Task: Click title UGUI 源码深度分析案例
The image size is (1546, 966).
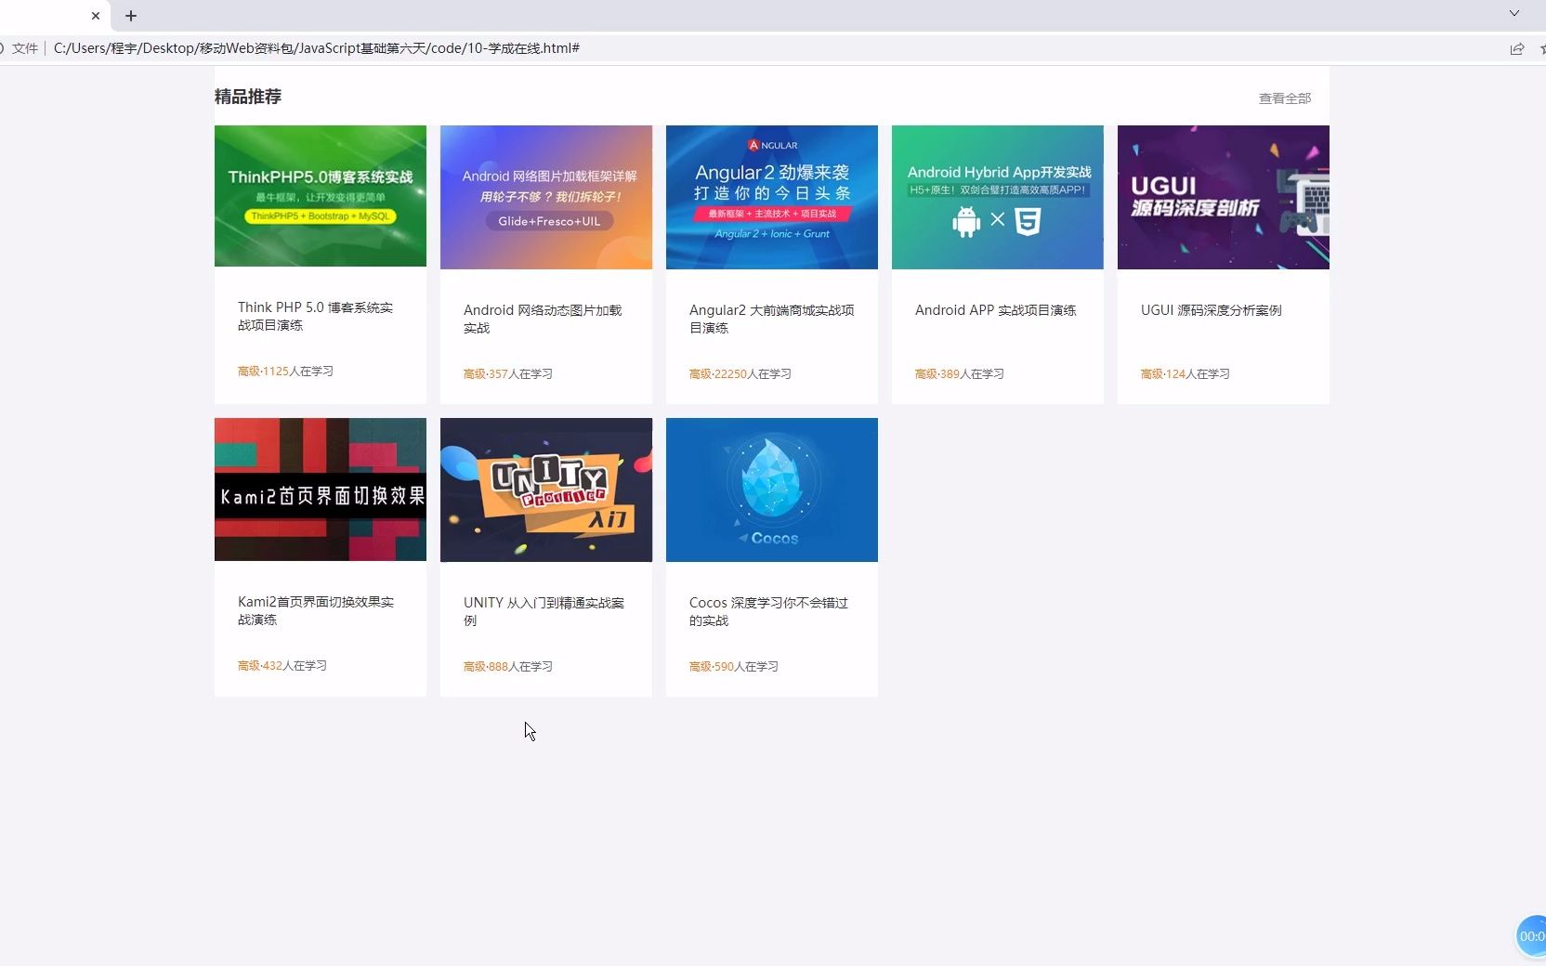Action: click(x=1212, y=310)
